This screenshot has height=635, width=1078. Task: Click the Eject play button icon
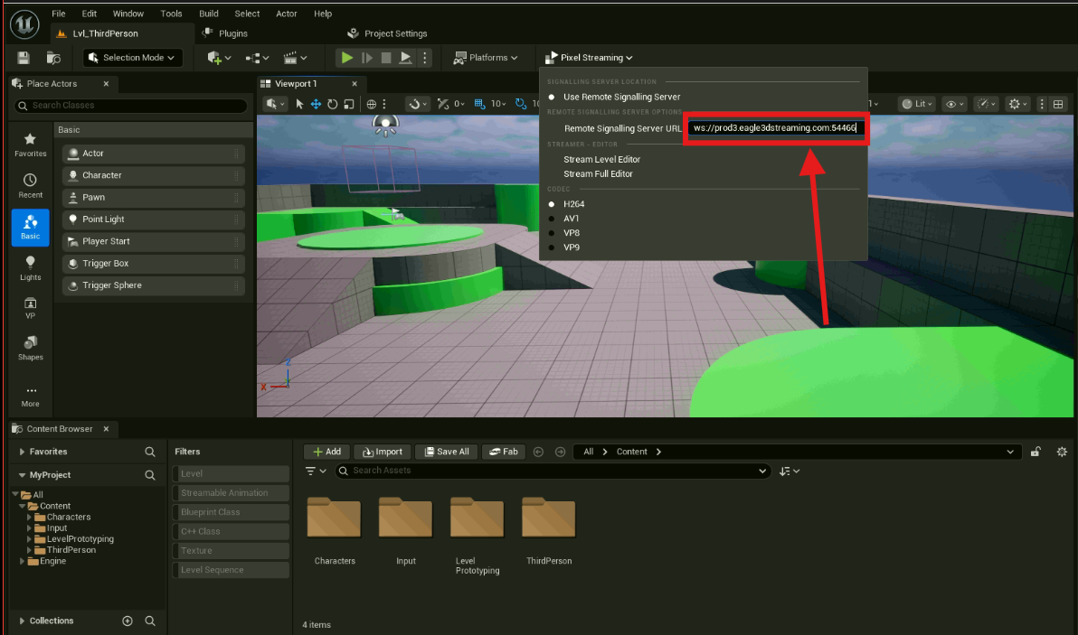tap(406, 58)
